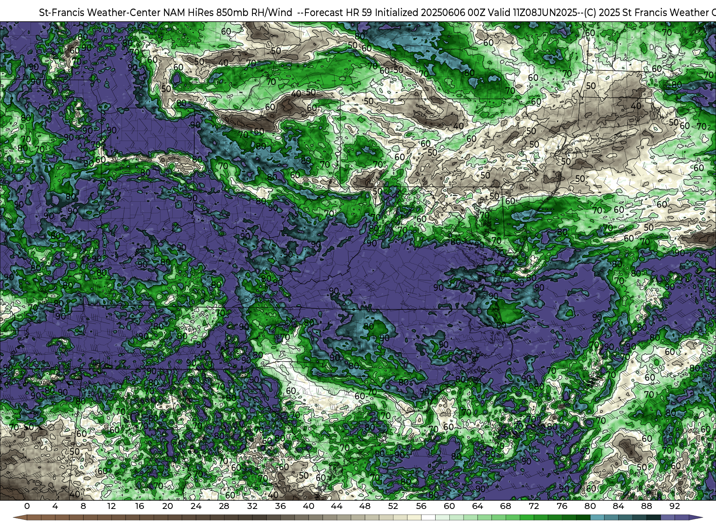This screenshot has height=522, width=716.
Task: Click 'Valid 11Z08JUN2025' in the header
Action: pyautogui.click(x=532, y=13)
